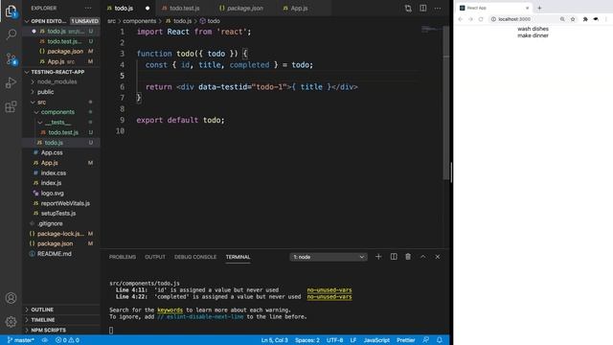Split the editor to the right
This screenshot has width=613, height=345.
click(x=423, y=9)
